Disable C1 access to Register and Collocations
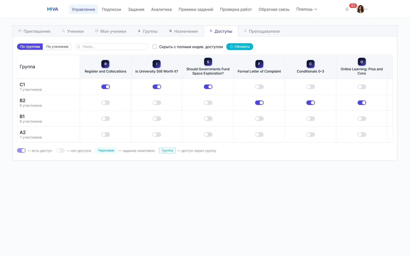Viewport: 410px width, 256px height. pyautogui.click(x=106, y=87)
